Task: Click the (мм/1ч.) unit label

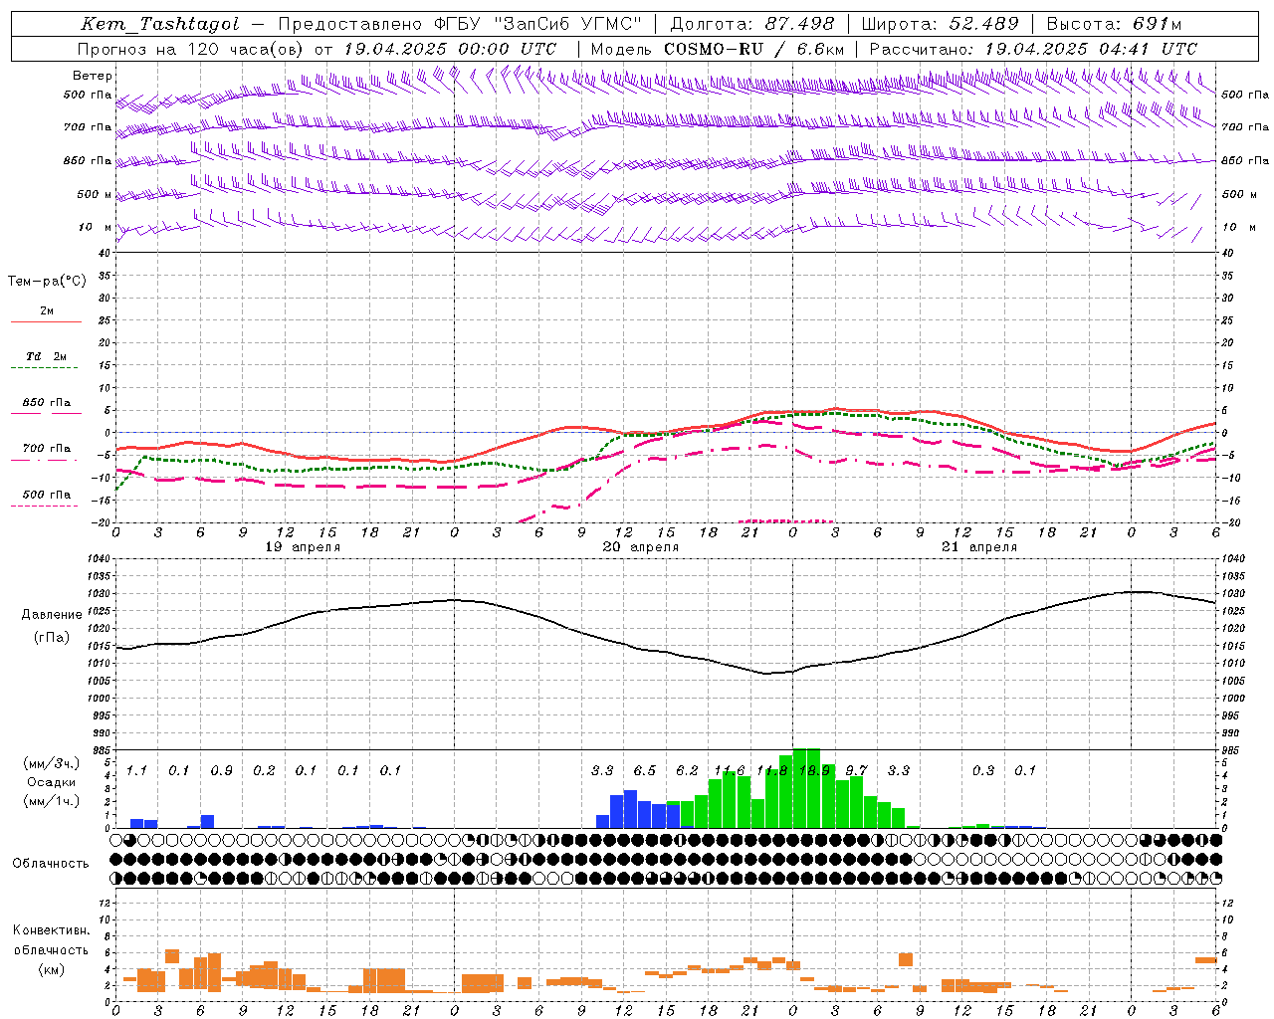Action: [51, 801]
